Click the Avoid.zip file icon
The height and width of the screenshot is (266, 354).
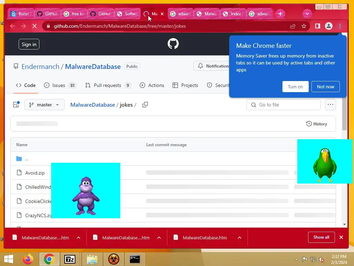pos(19,172)
